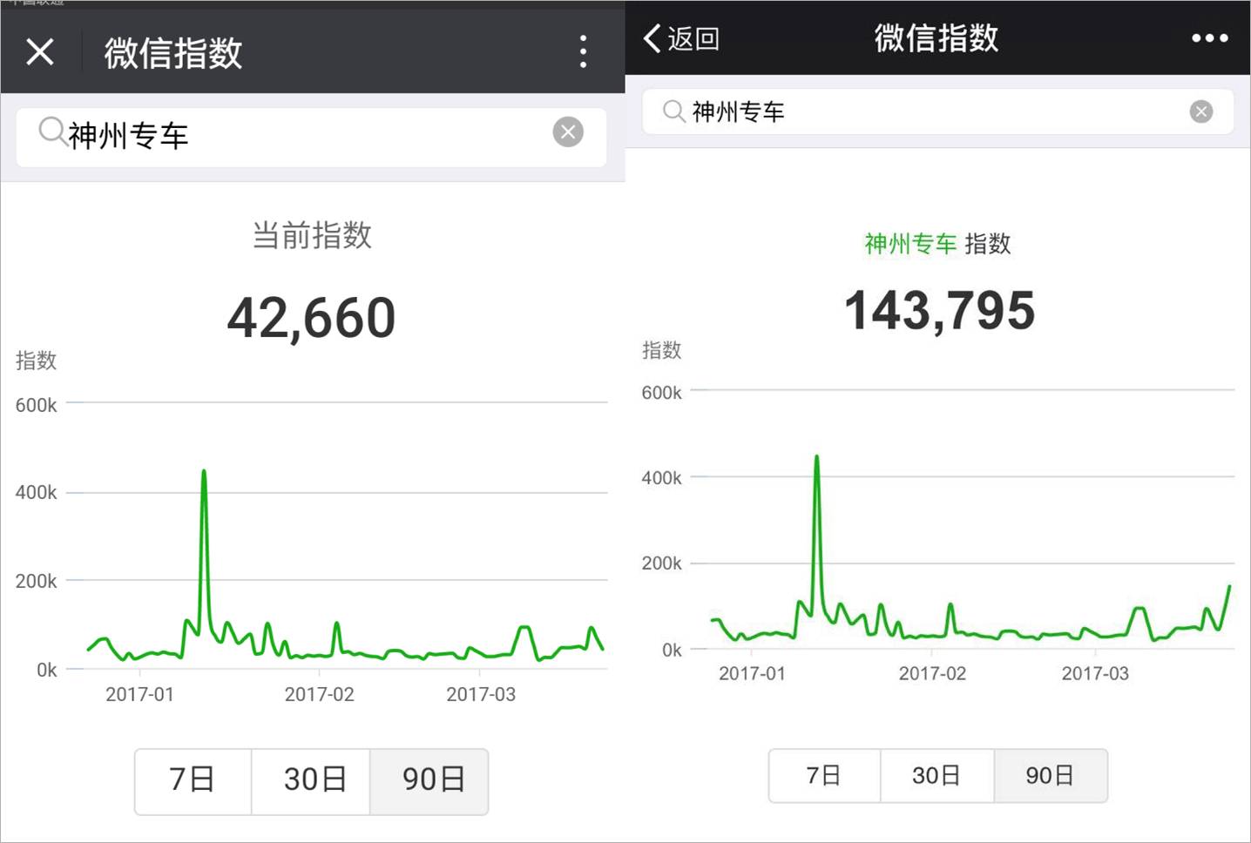Click the right chart's tallest peak
The image size is (1251, 843).
pos(816,457)
